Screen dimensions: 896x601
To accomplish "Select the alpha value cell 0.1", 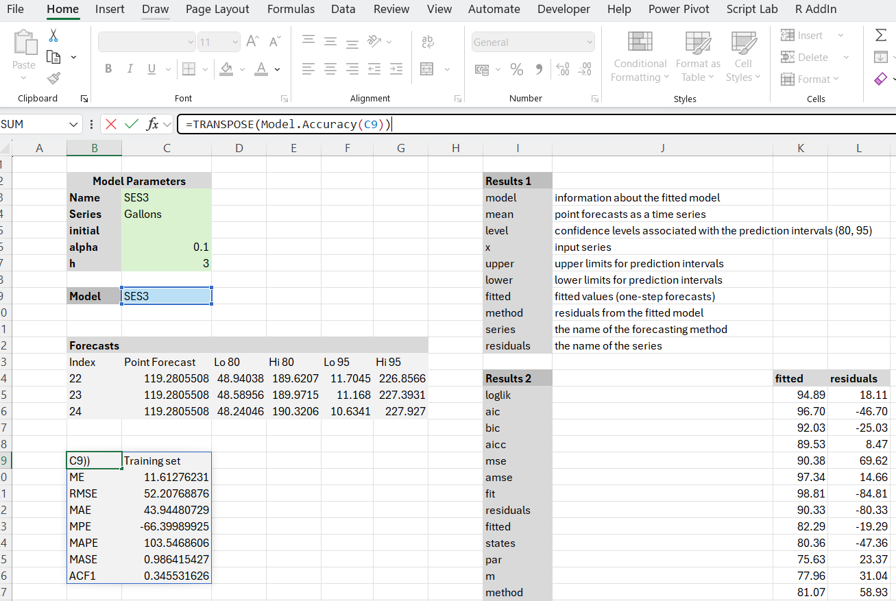I will (167, 247).
